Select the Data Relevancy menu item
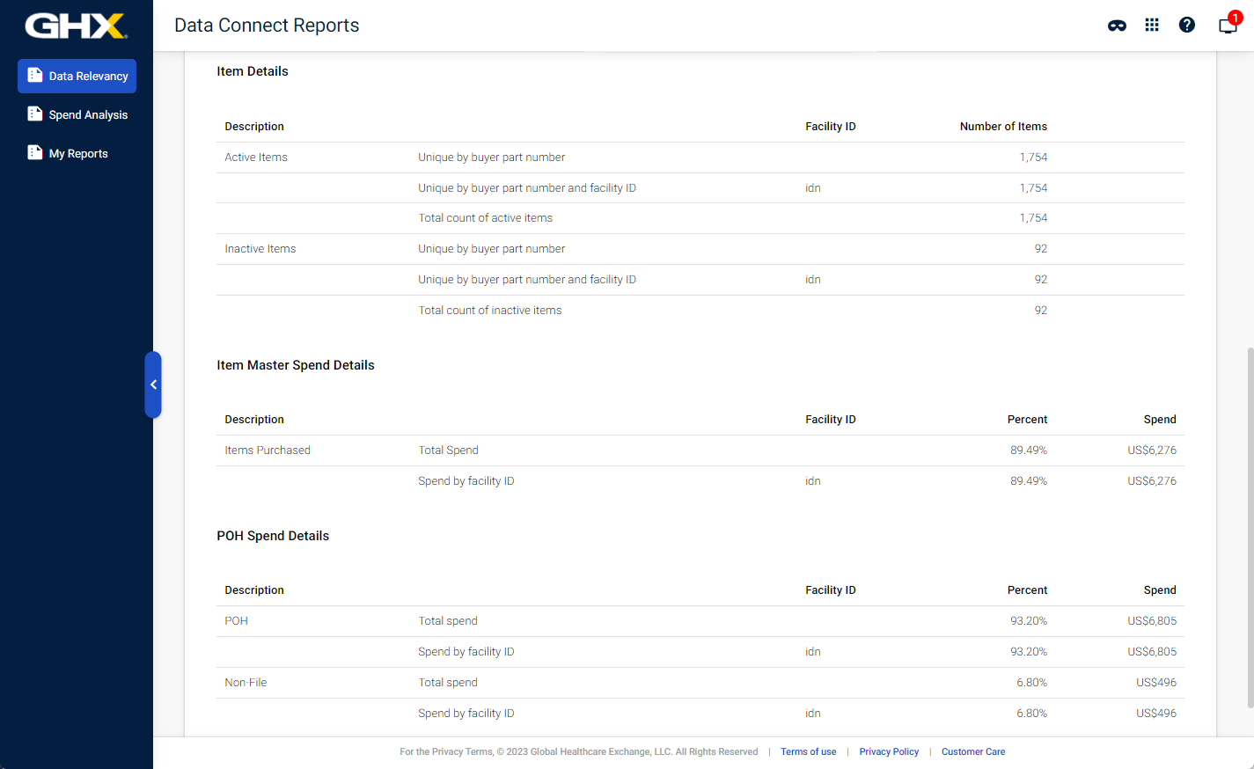 tap(77, 77)
